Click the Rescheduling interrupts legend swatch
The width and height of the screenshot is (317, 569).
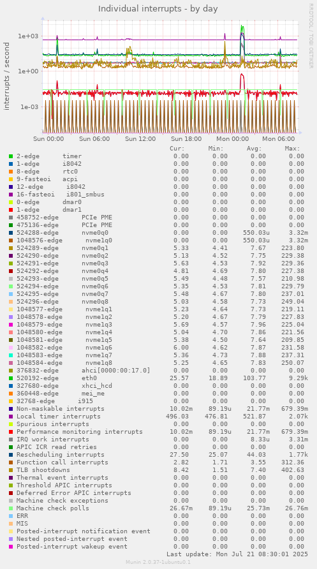click(10, 455)
